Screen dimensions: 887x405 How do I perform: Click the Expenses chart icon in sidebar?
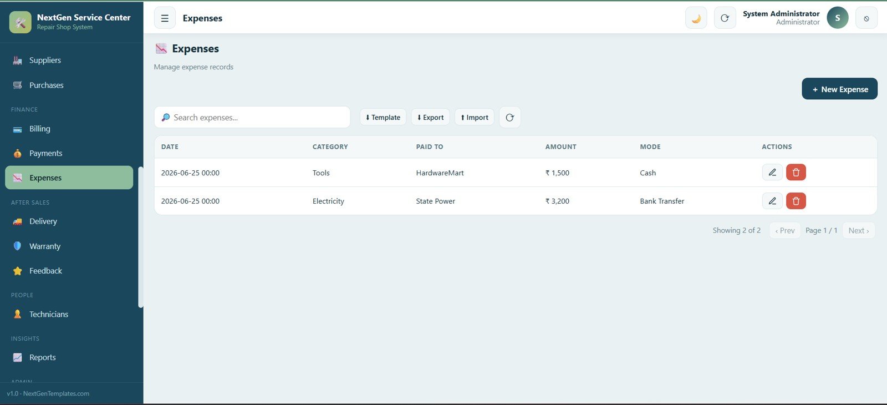tap(18, 178)
